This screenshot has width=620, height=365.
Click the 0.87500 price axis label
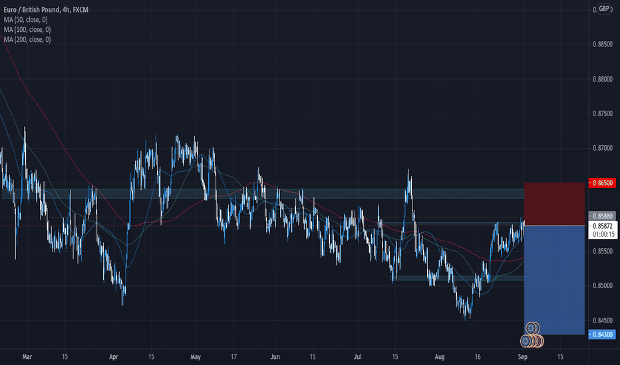[603, 113]
